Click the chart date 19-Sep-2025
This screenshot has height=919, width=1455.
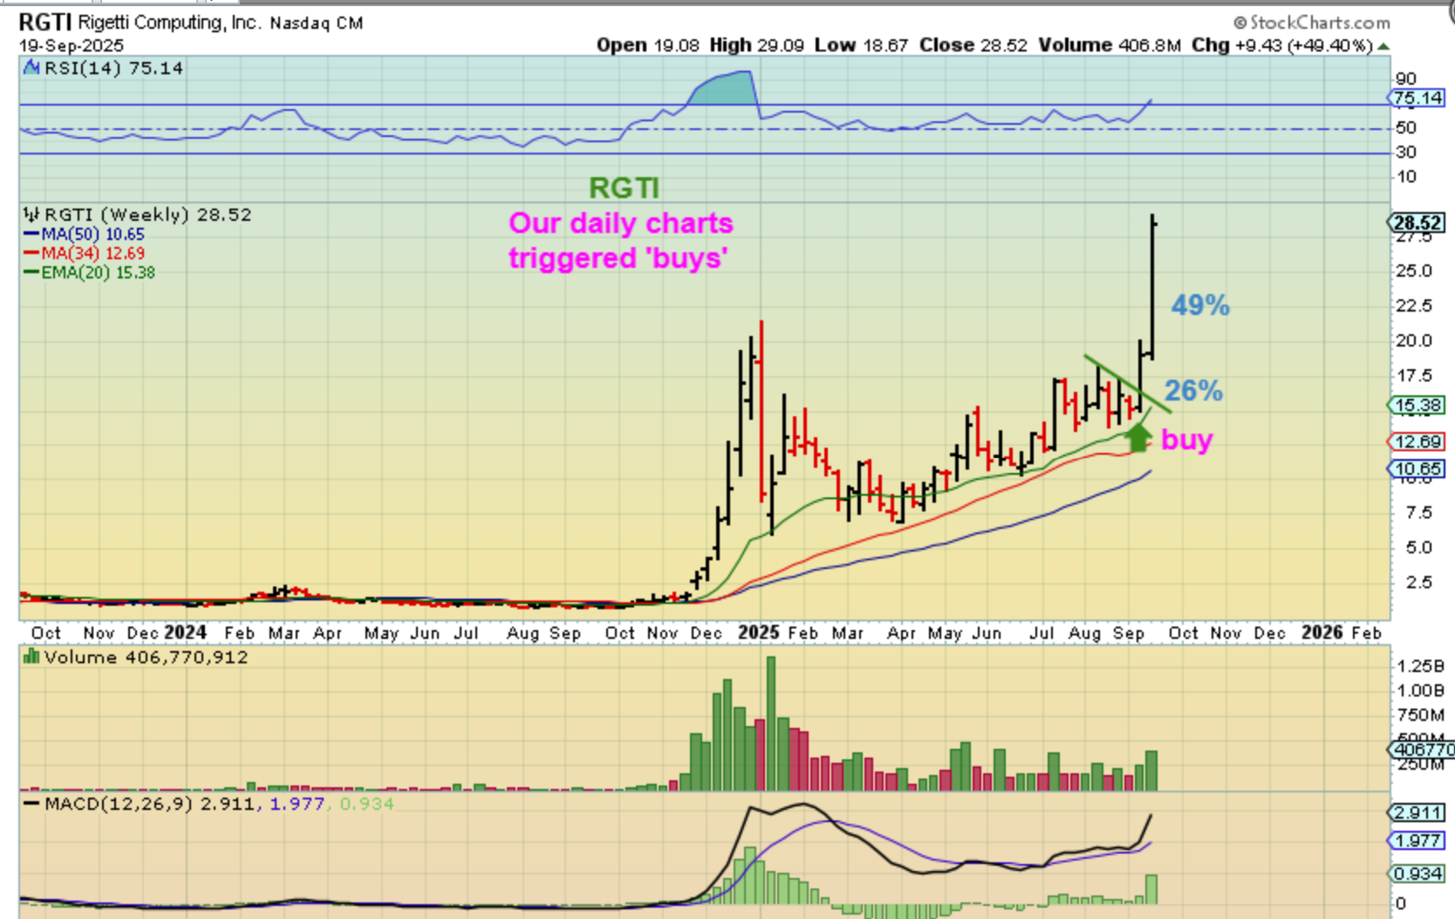coord(72,45)
